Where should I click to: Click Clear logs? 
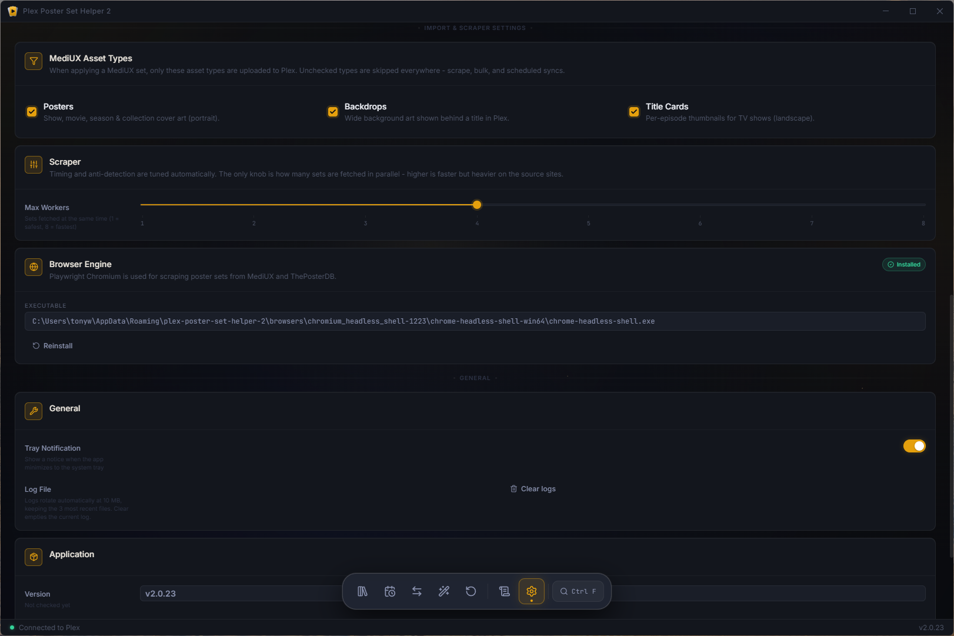pos(533,489)
